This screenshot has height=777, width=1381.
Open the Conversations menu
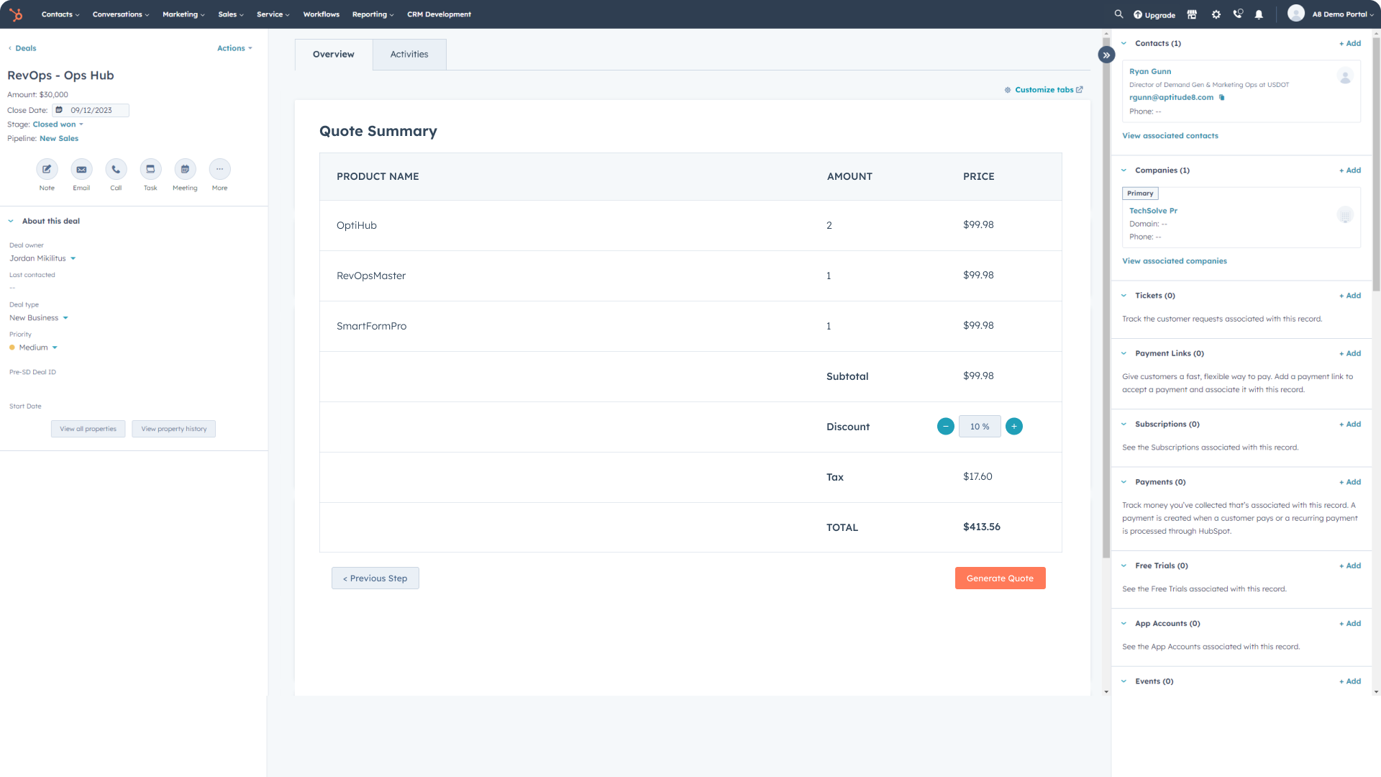click(121, 14)
